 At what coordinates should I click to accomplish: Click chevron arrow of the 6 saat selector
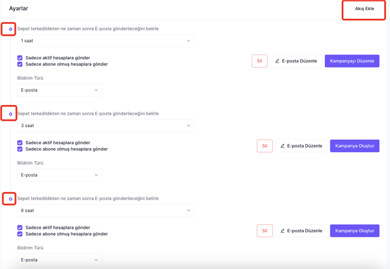189,211
